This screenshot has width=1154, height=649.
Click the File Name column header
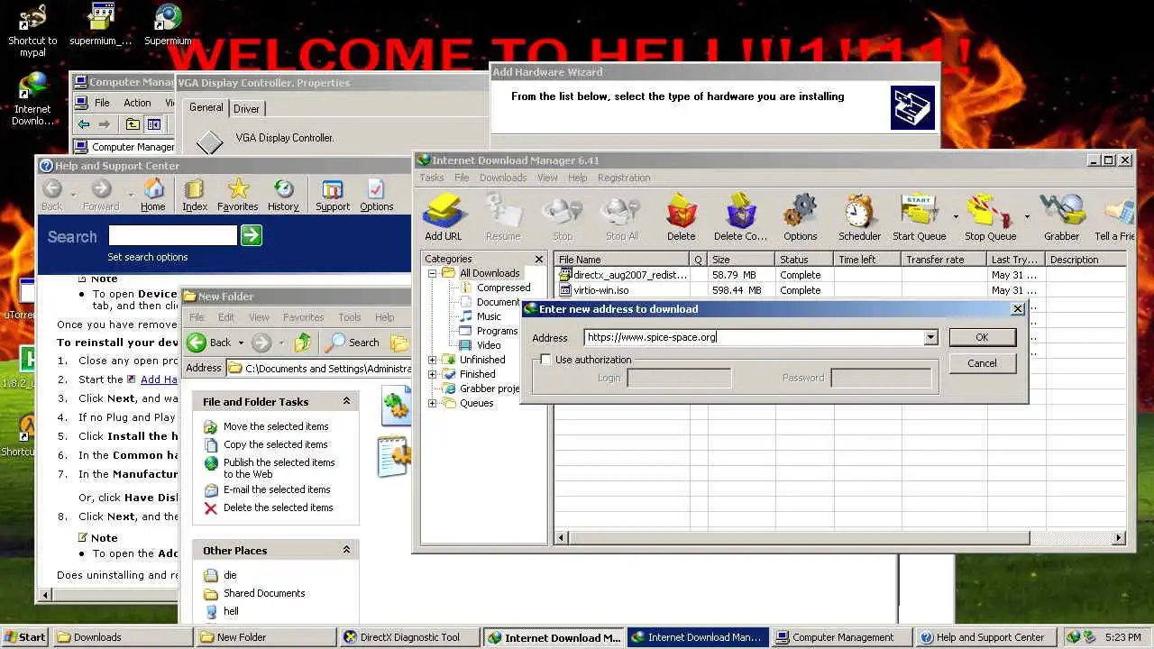622,260
